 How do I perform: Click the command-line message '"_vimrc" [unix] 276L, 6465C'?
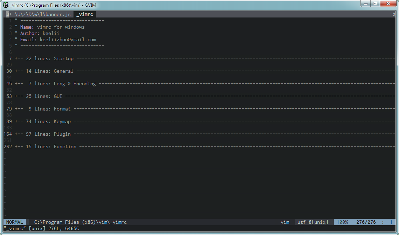[x=42, y=228]
